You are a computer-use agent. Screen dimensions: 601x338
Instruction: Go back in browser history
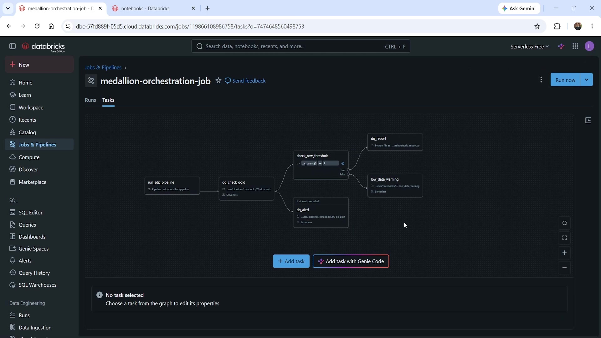9,26
